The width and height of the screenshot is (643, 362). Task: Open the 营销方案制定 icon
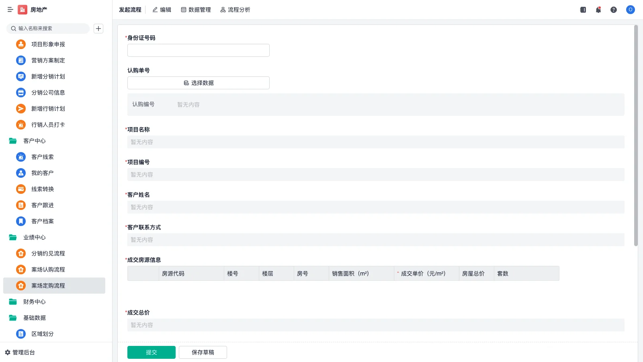[x=21, y=60]
